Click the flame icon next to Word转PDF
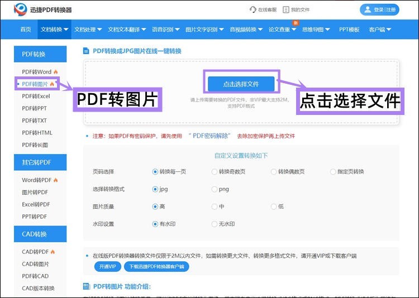 [x=55, y=180]
